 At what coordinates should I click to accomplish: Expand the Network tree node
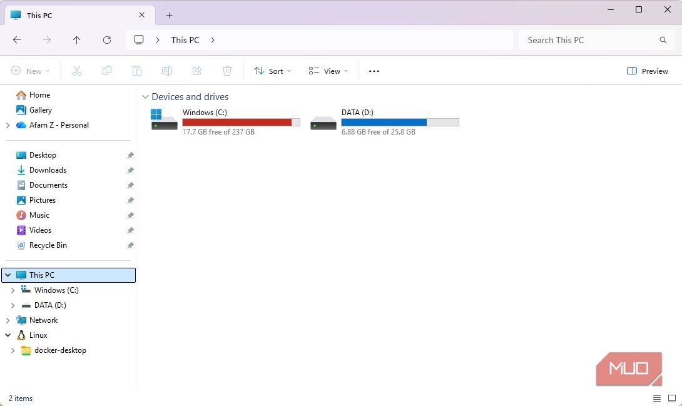[8, 320]
